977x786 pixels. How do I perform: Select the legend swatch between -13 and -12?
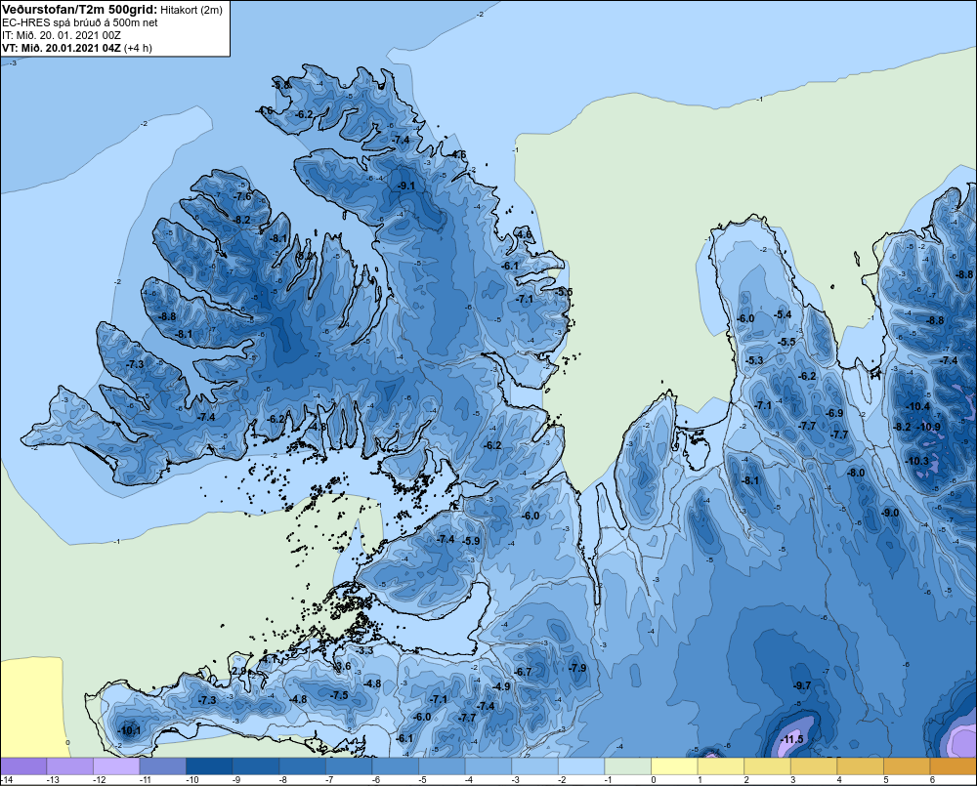(69, 766)
